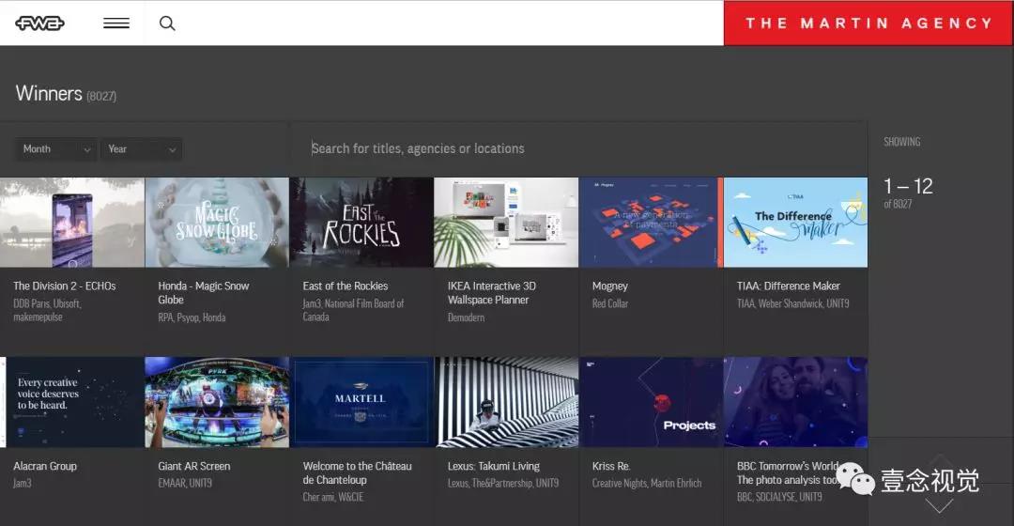Open the Giant AR Screen thumbnail

[217, 402]
